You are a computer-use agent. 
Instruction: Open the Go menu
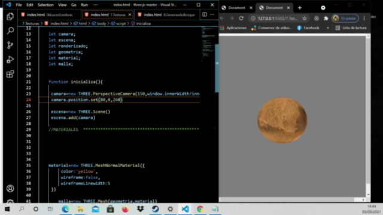click(74, 5)
